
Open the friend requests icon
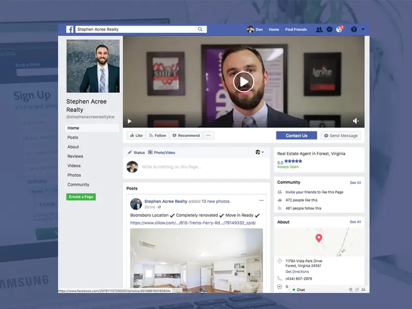[x=319, y=29]
